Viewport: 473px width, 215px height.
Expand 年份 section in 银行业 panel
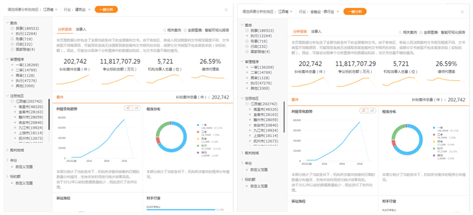click(242, 163)
